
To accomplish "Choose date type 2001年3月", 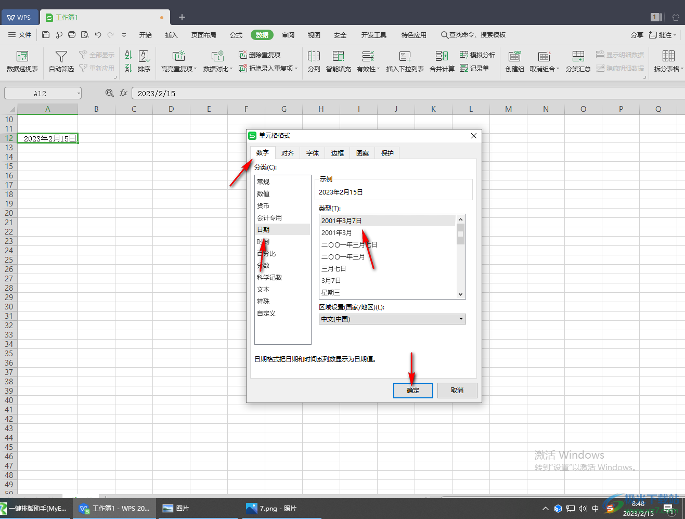I will 387,232.
